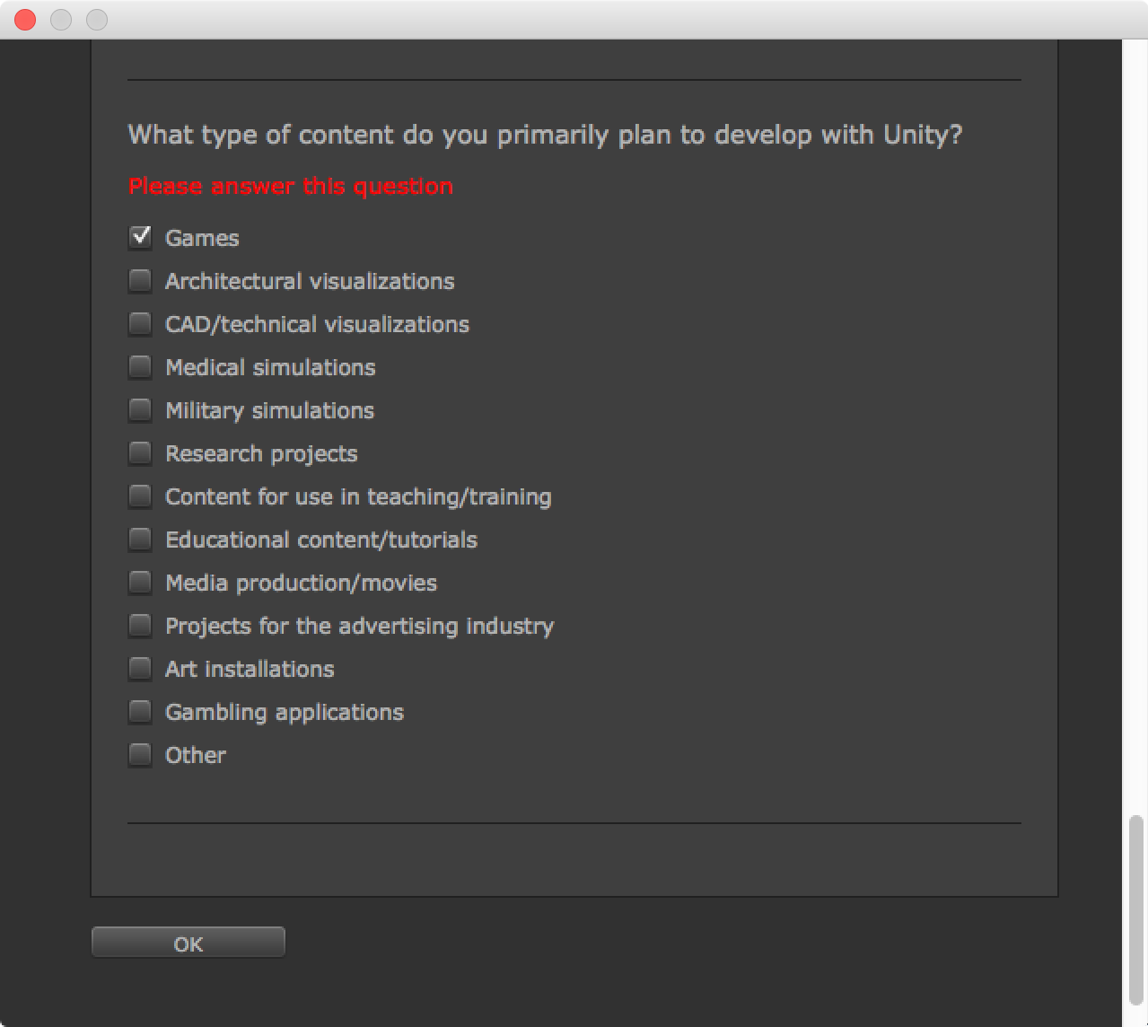Select the Military simulations checkbox
Screen dimensions: 1148x1027
tap(140, 410)
